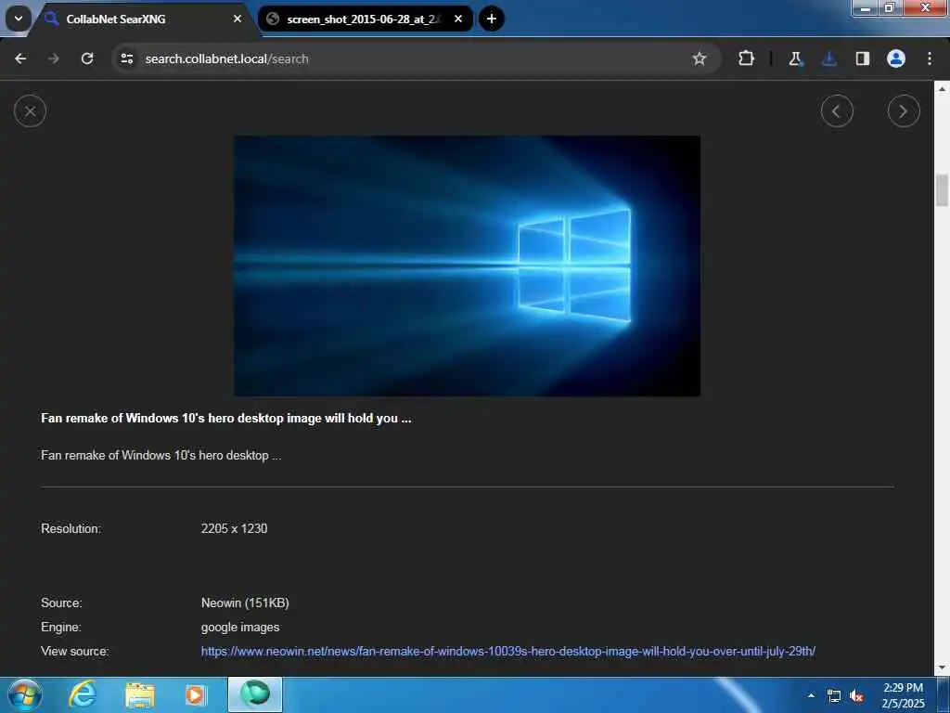Viewport: 950px width, 713px height.
Task: Click the browser back arrow
Action: pos(20,58)
